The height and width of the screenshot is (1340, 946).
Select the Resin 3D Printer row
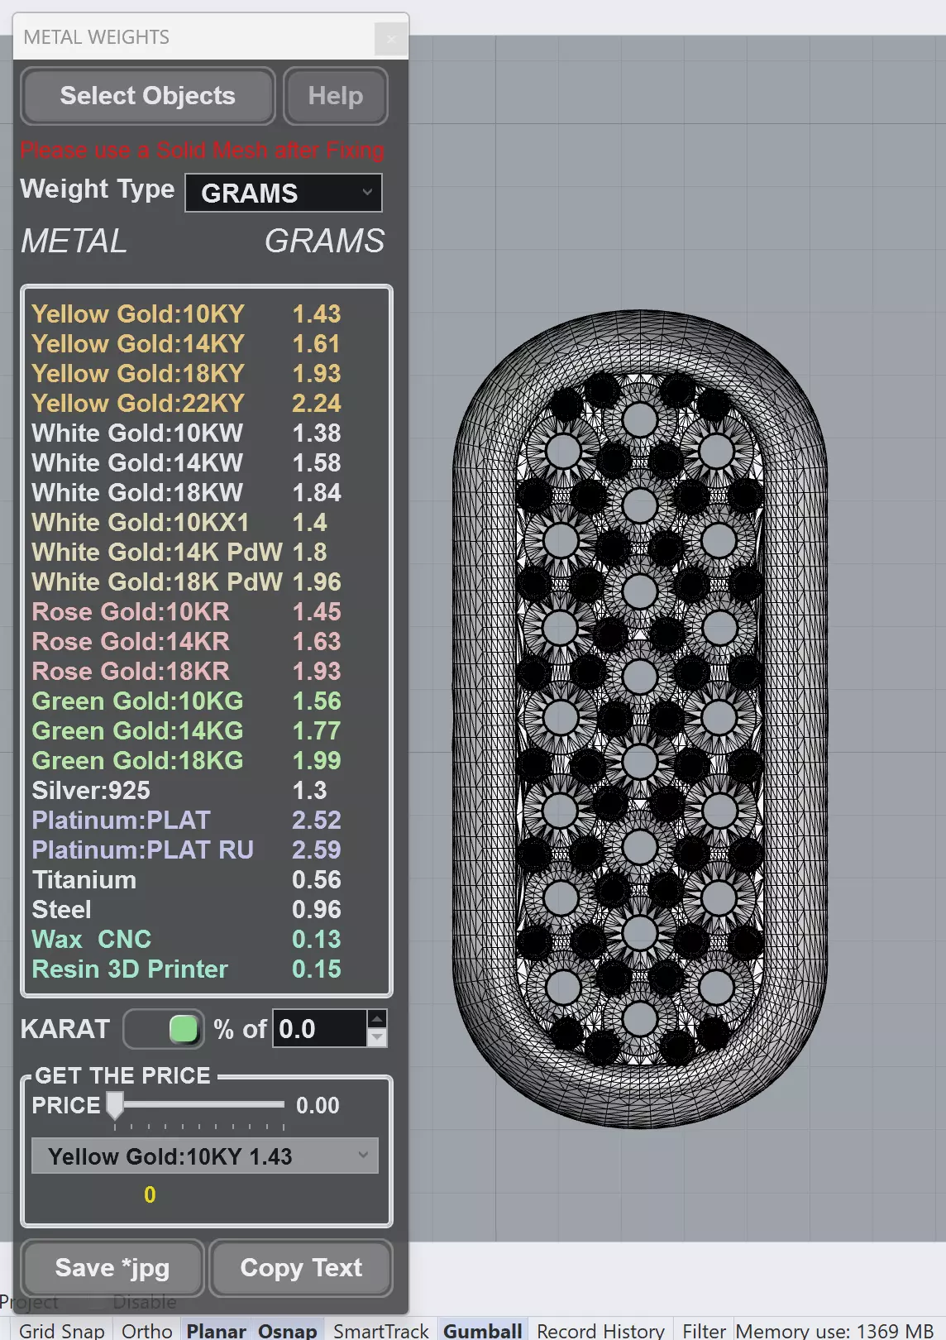187,969
